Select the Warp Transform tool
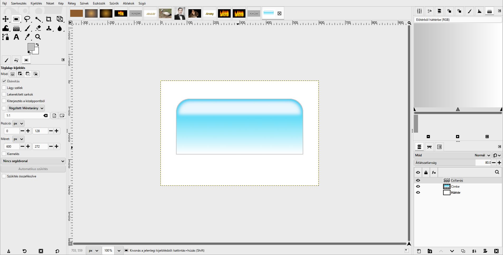 click(6, 28)
